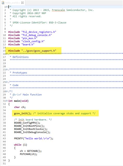
Task: Click the gcov_init(); call
Action: [x=23, y=113]
